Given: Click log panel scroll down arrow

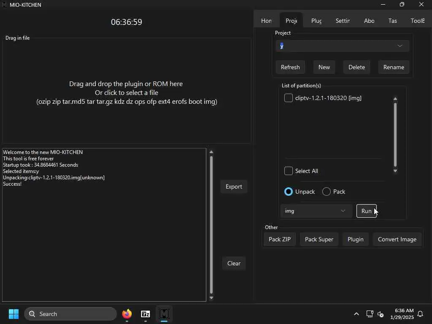Looking at the screenshot, I should (211, 298).
